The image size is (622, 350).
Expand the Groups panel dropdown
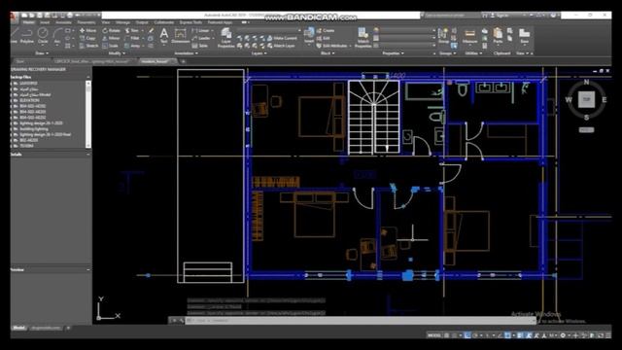(447, 53)
